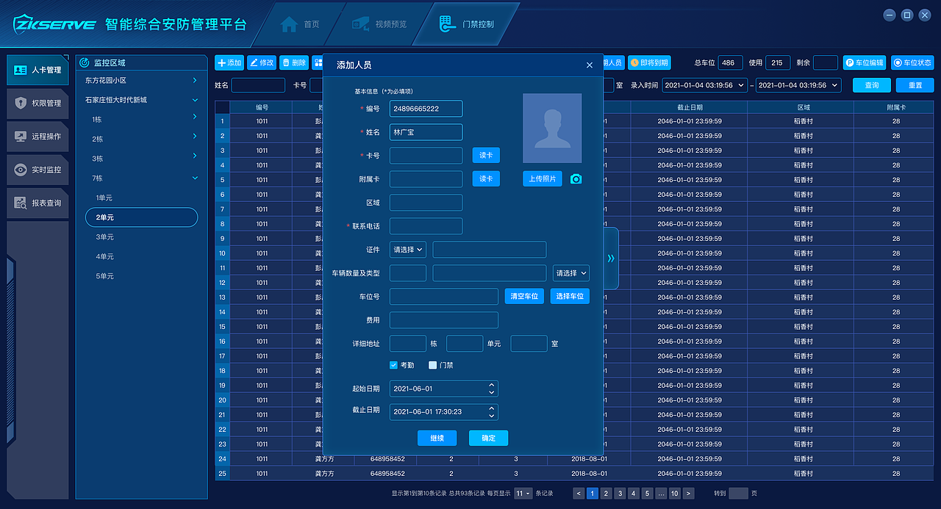Close the 添加人员 dialog
Image resolution: width=941 pixels, height=509 pixels.
click(590, 65)
